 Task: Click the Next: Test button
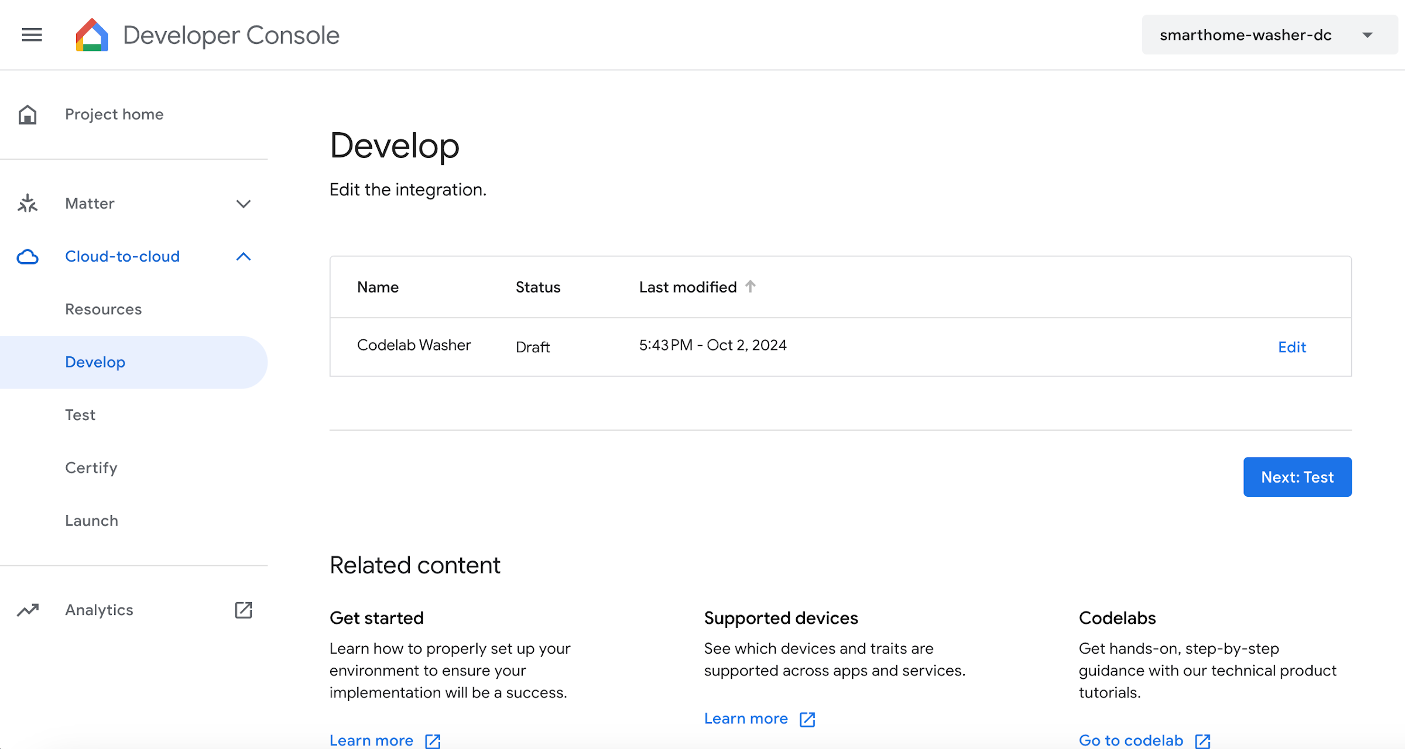[x=1297, y=477]
